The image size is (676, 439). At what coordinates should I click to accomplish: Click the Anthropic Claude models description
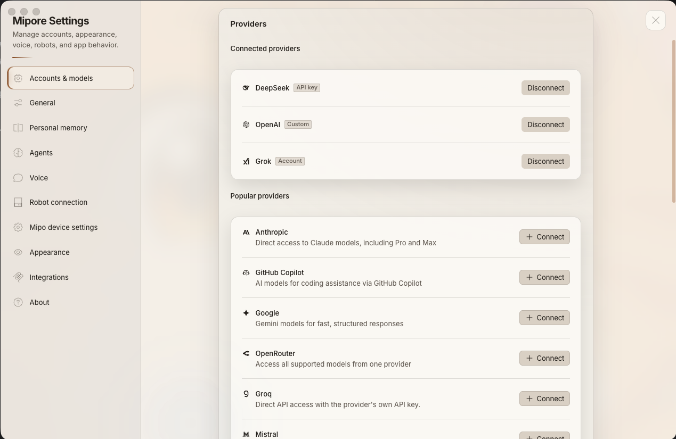tap(346, 243)
